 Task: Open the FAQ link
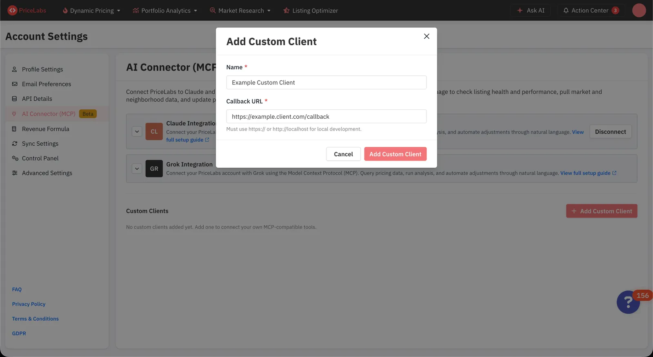pyautogui.click(x=17, y=289)
